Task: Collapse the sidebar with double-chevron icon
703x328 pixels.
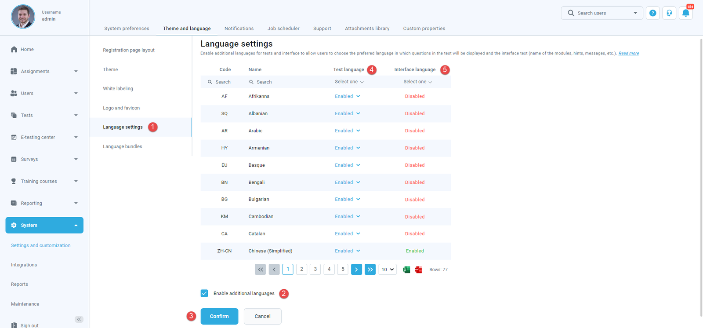Action: 79,319
